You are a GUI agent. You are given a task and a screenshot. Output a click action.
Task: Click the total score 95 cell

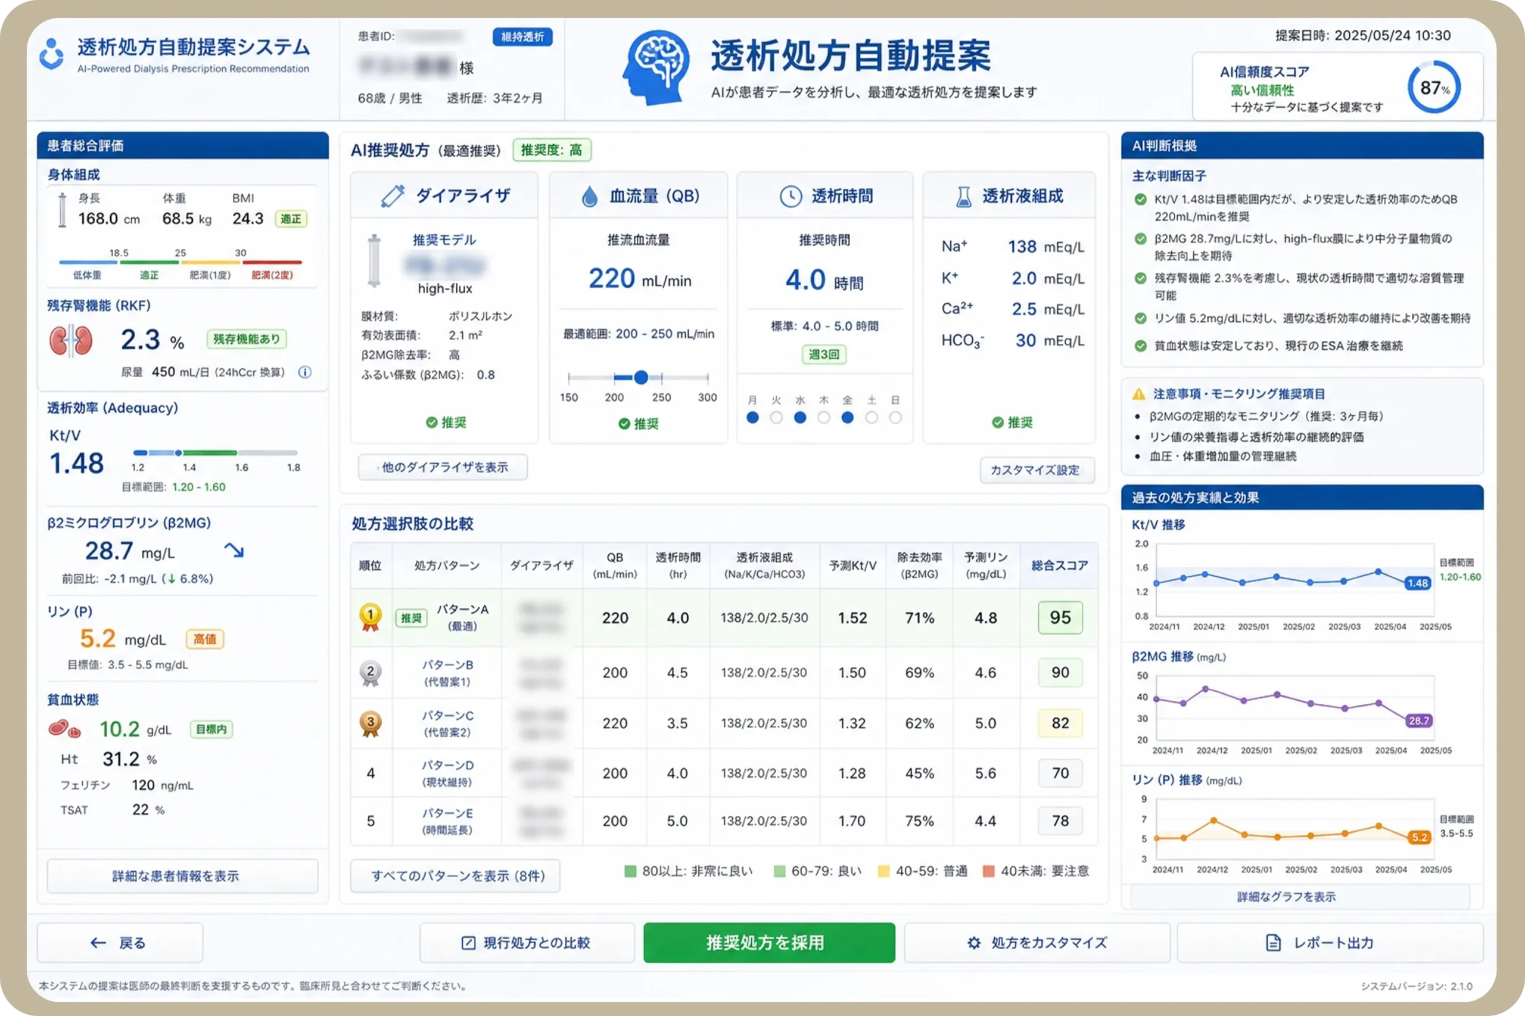coord(1060,617)
